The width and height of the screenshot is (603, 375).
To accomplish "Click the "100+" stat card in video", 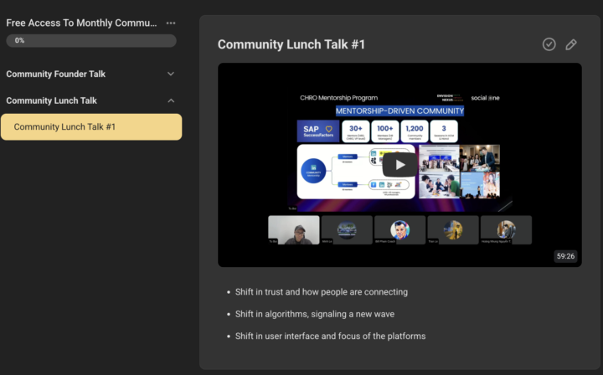I will [x=385, y=131].
